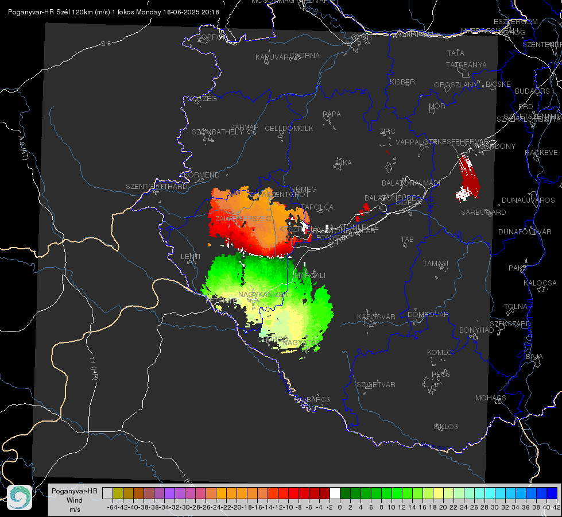The image size is (562, 517).
Task: Click the KOMLÓ city label
Action: click(x=440, y=353)
